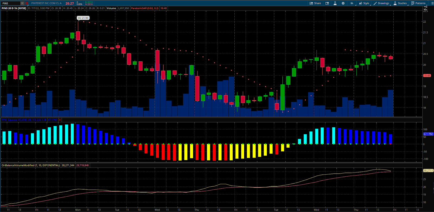Click the blue 67.1792 squeeze axis marker
The width and height of the screenshot is (434, 212).
point(428,134)
